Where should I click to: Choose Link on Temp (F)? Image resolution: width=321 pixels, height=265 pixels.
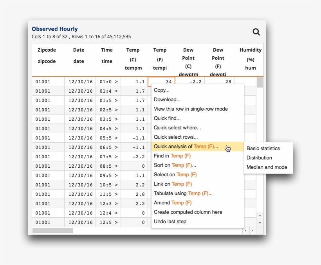[198, 184]
